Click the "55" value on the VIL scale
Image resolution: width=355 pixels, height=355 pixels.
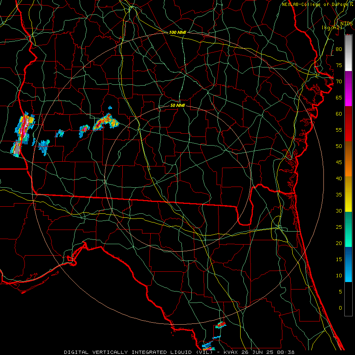tap(339, 130)
